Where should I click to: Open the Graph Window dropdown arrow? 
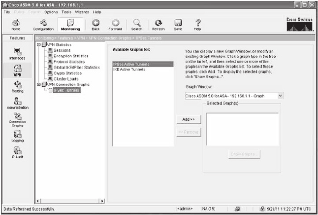280,96
